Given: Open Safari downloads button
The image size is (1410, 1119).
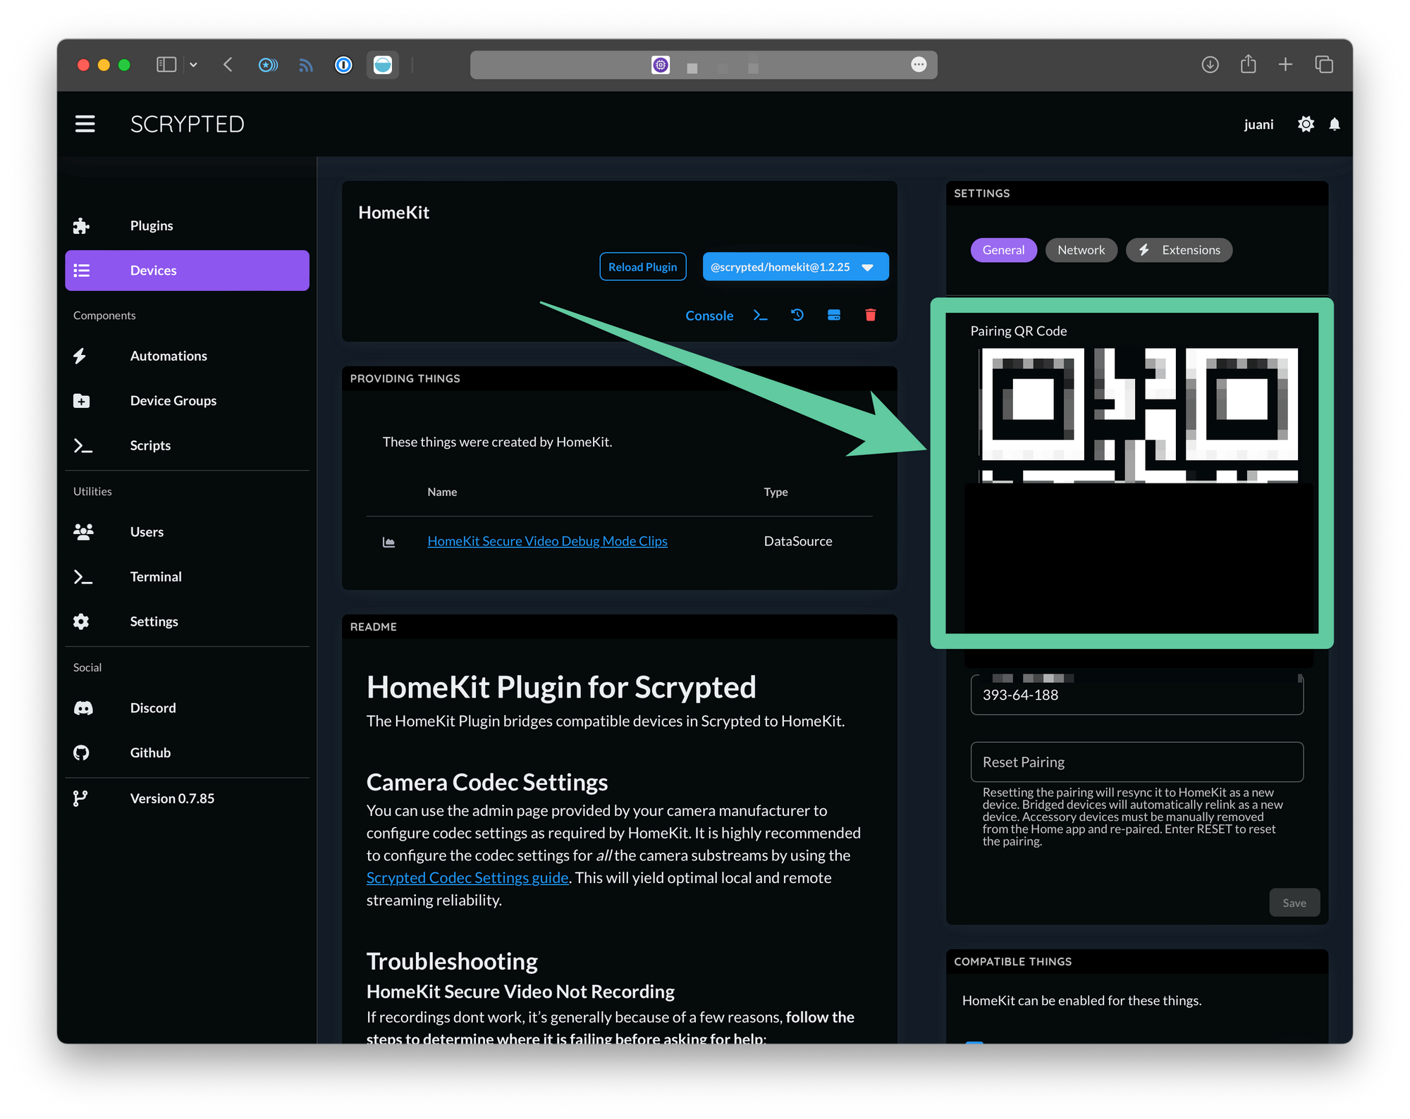Looking at the screenshot, I should (x=1210, y=65).
